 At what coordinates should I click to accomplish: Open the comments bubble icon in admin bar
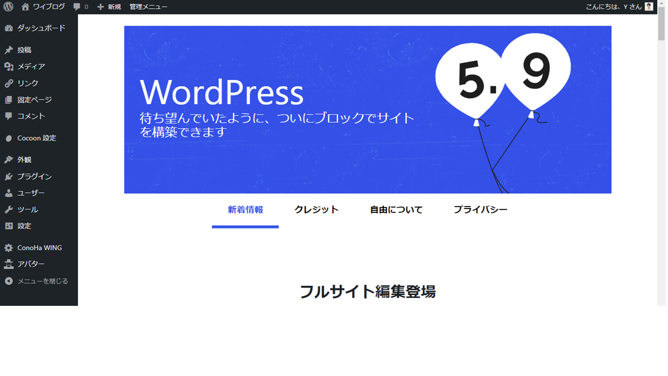click(77, 7)
